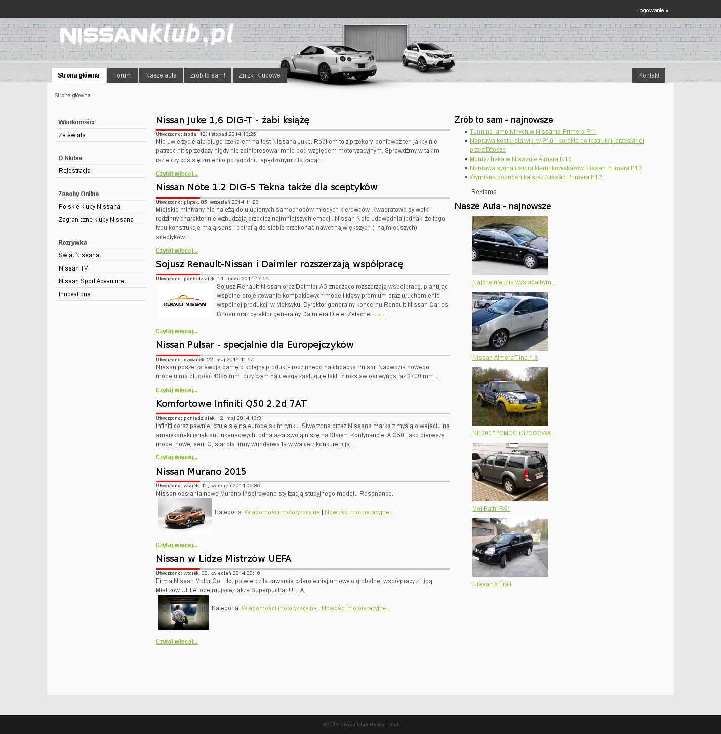The image size is (721, 734).
Task: Click the » link after Dieter Zetsche text
Action: (382, 315)
